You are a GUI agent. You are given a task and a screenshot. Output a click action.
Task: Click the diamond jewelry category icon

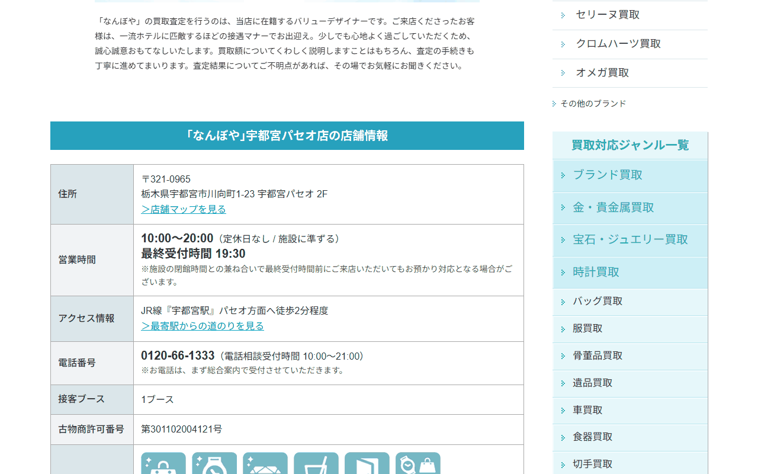(x=265, y=463)
